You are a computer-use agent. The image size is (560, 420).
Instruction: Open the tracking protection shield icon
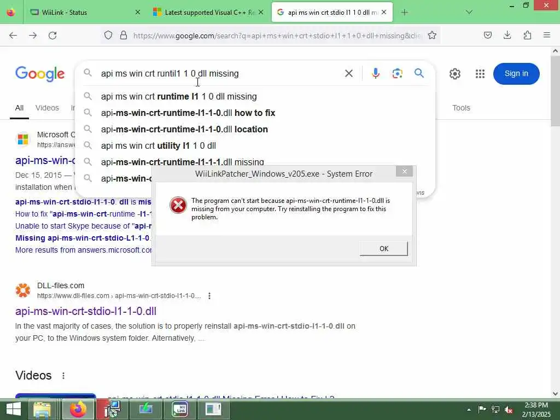click(108, 36)
